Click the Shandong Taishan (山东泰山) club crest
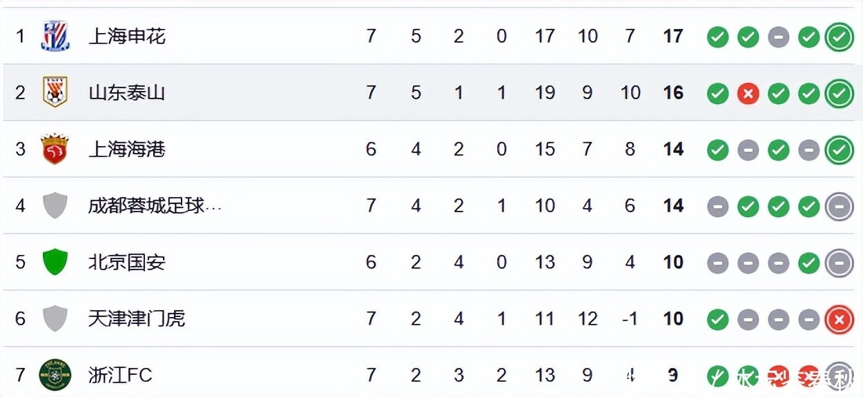863x397 pixels. pyautogui.click(x=55, y=92)
